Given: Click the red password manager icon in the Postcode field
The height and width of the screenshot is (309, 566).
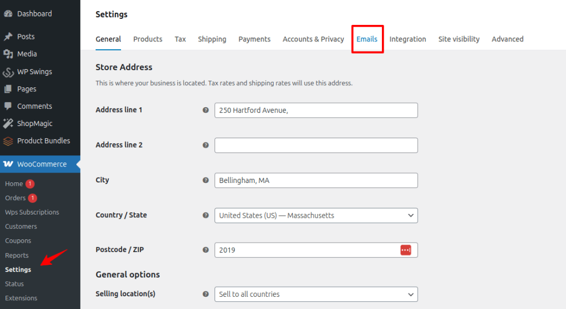Looking at the screenshot, I should click(406, 250).
